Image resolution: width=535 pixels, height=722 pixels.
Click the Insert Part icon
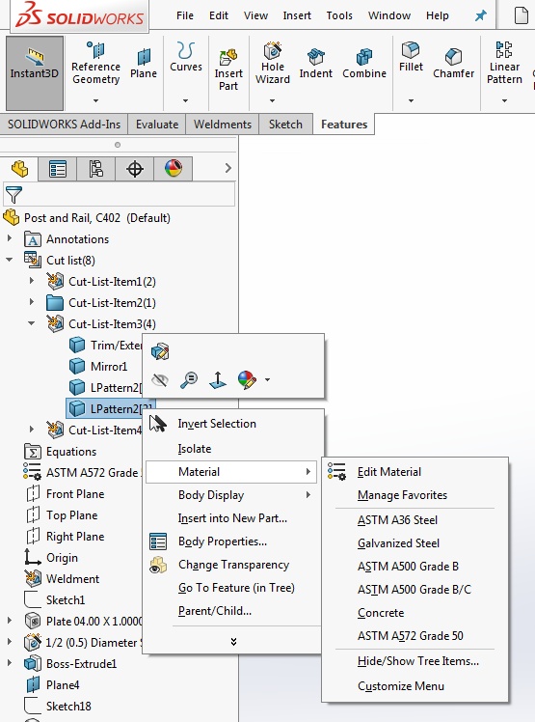point(228,58)
